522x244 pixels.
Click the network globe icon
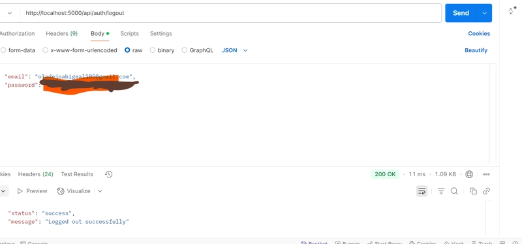tap(469, 174)
